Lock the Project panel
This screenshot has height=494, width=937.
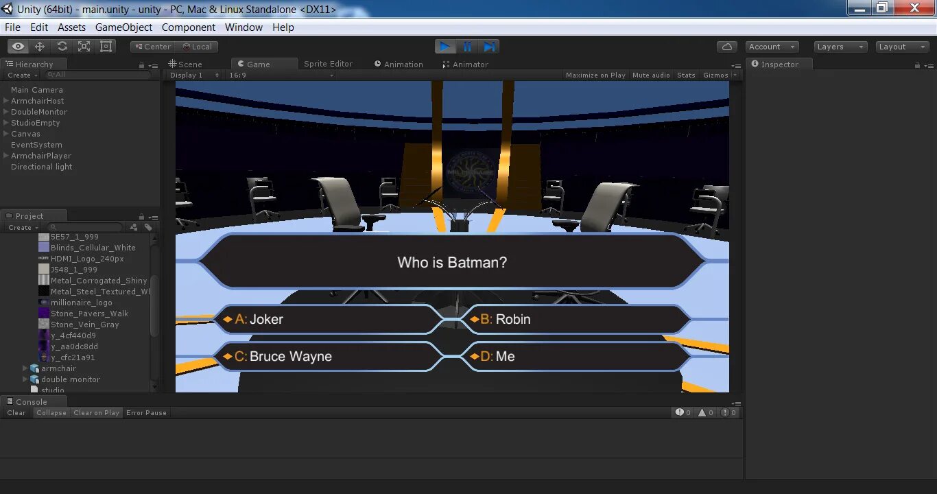tap(141, 217)
